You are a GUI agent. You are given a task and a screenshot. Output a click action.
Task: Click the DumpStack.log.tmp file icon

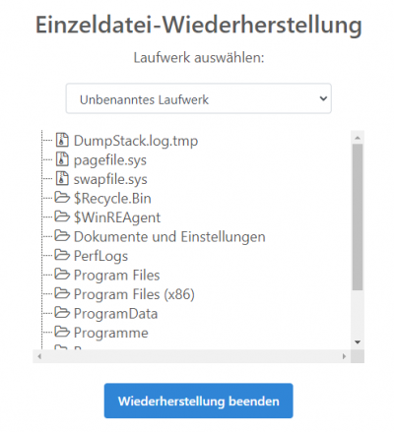[62, 140]
